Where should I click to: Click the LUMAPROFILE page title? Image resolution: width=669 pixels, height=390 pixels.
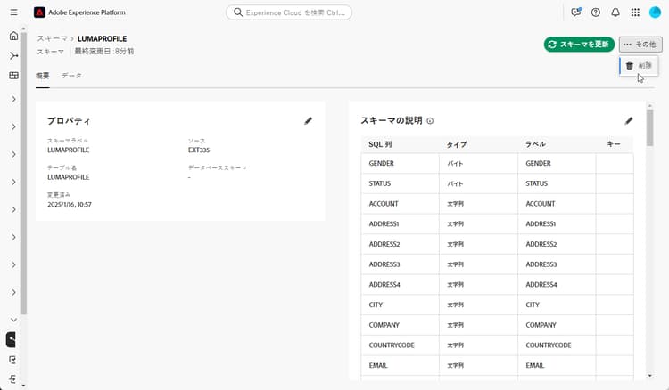click(x=102, y=39)
